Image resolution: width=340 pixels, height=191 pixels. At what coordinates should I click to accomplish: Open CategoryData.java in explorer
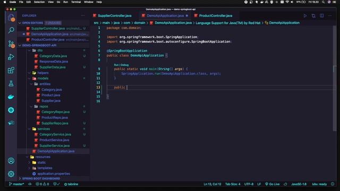point(53,56)
